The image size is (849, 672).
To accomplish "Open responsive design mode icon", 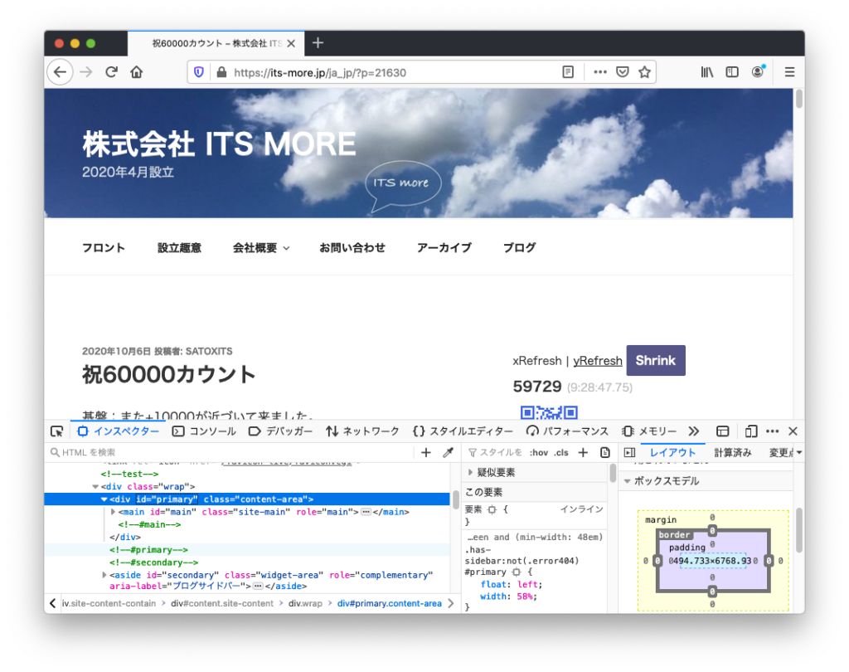I will coord(751,431).
